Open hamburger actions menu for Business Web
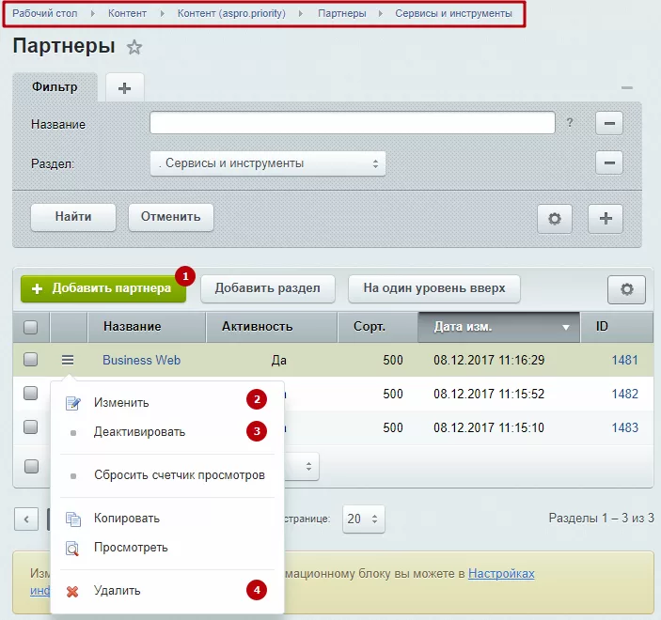Viewport: 661px width, 620px height. (68, 360)
